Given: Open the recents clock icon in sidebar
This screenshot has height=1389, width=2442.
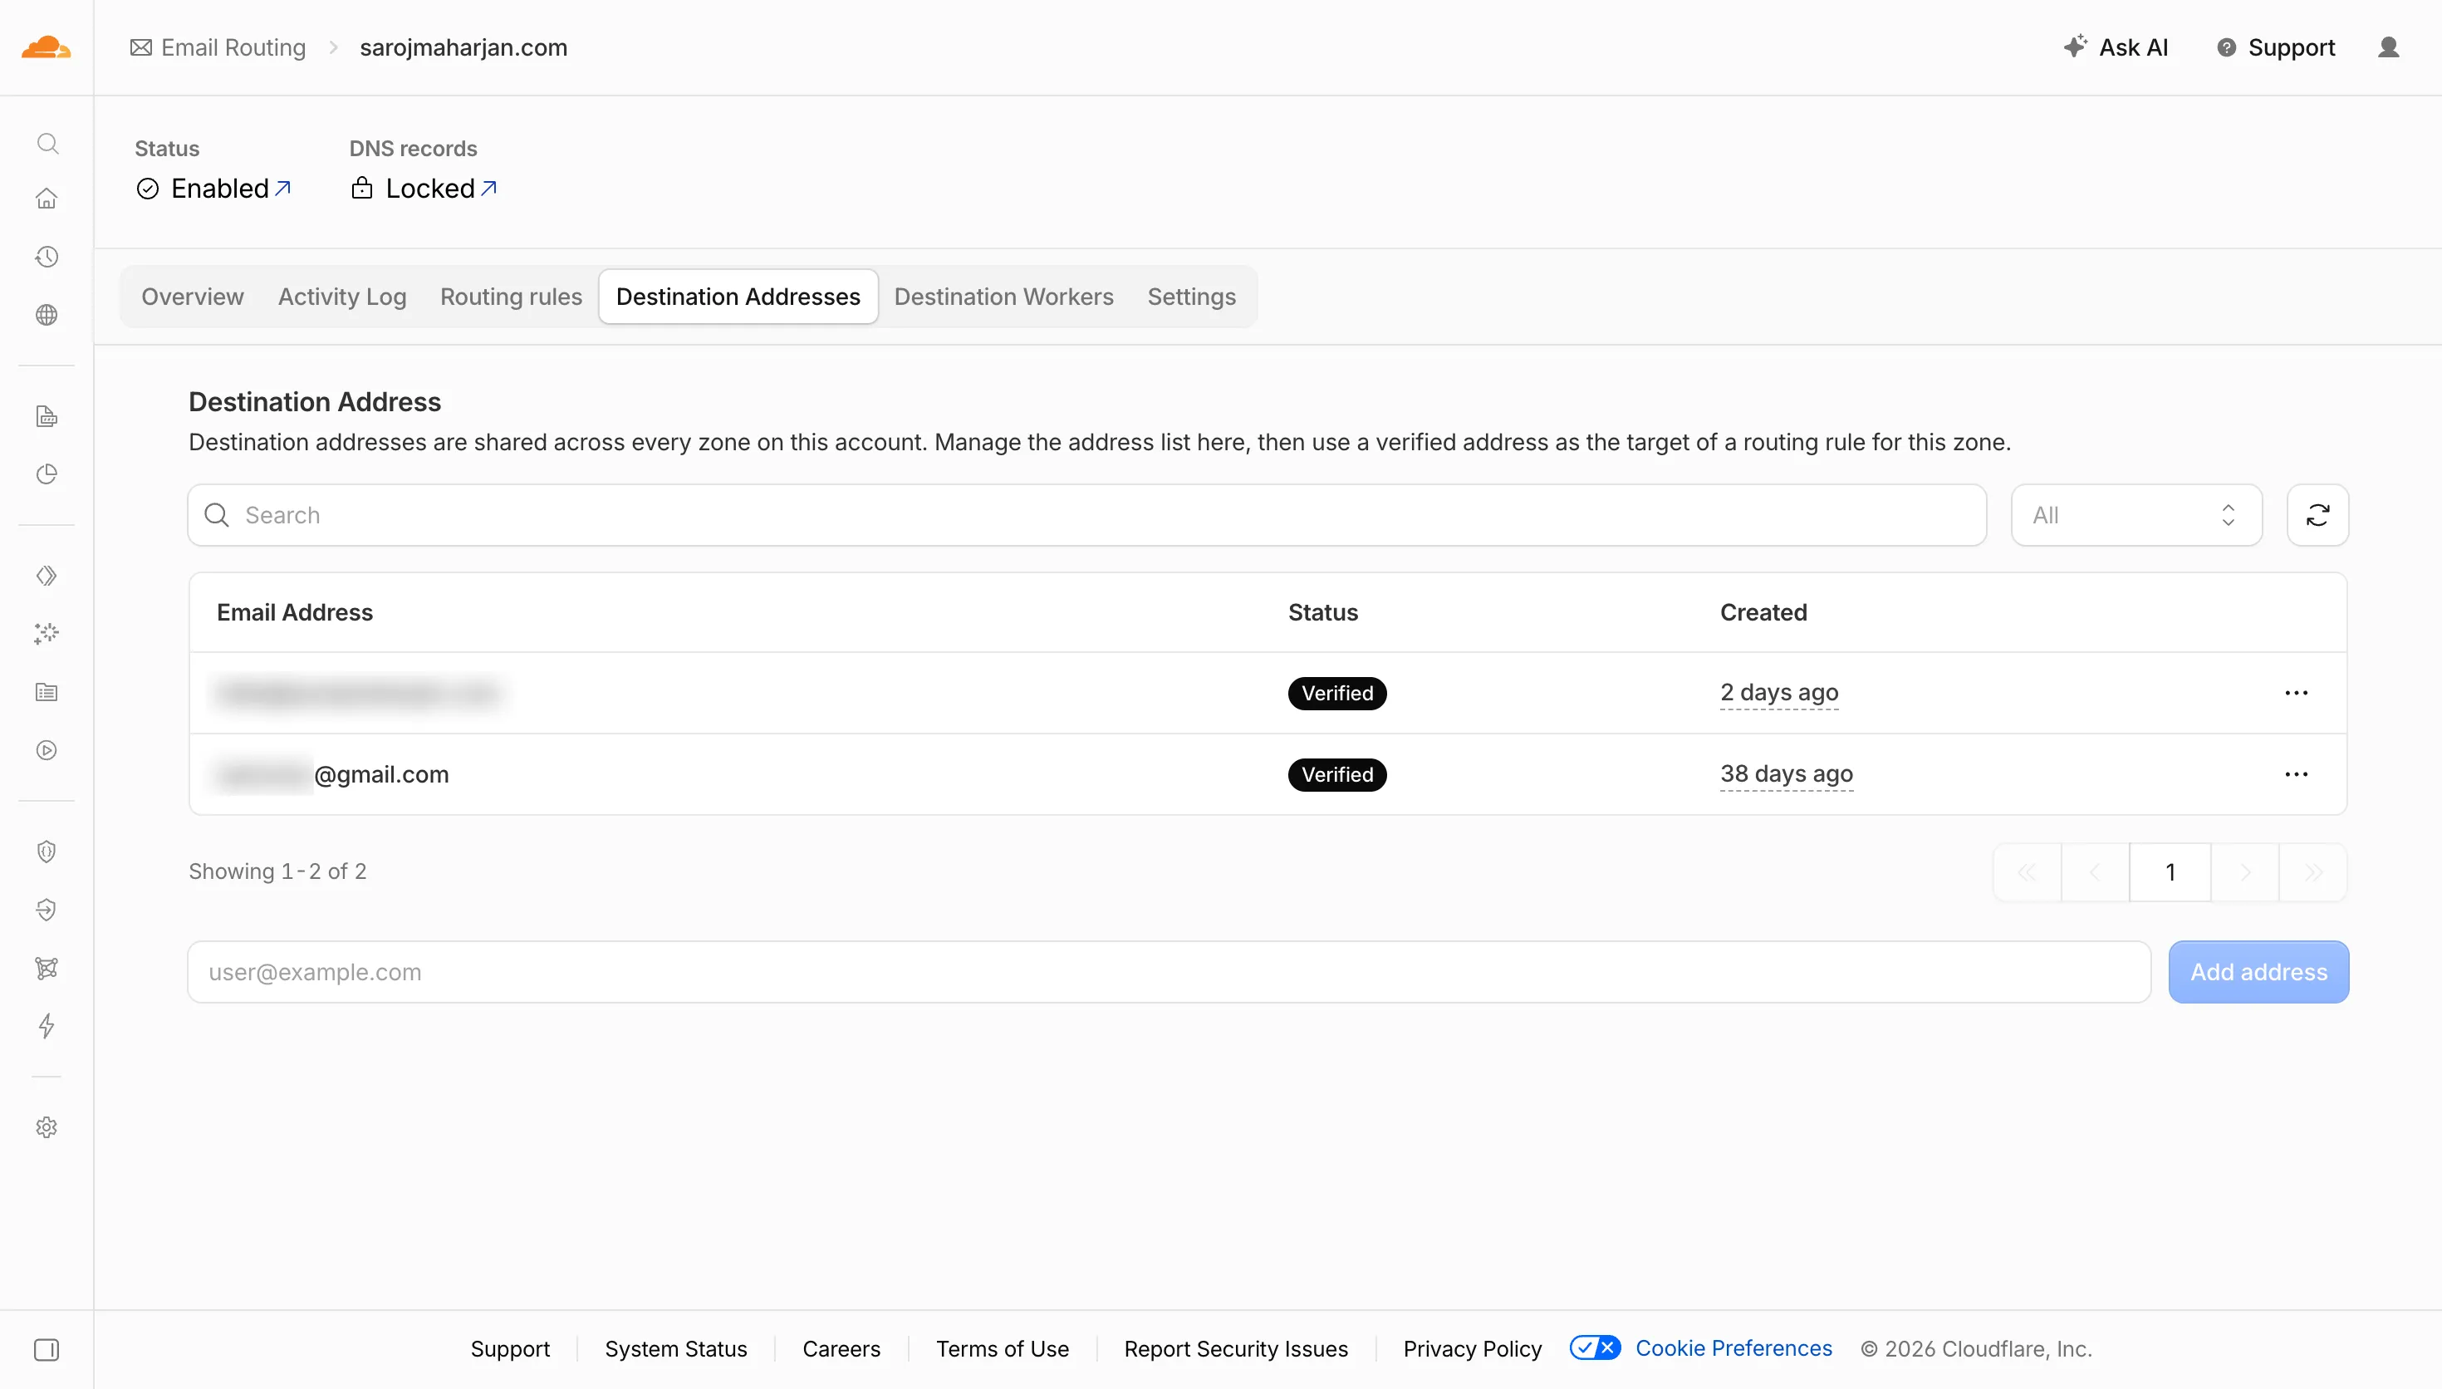Looking at the screenshot, I should point(47,257).
